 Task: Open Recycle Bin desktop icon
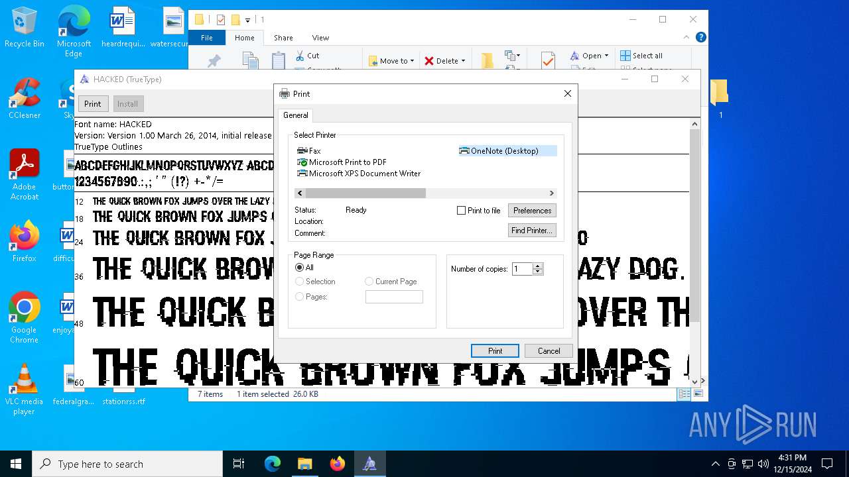[x=25, y=28]
